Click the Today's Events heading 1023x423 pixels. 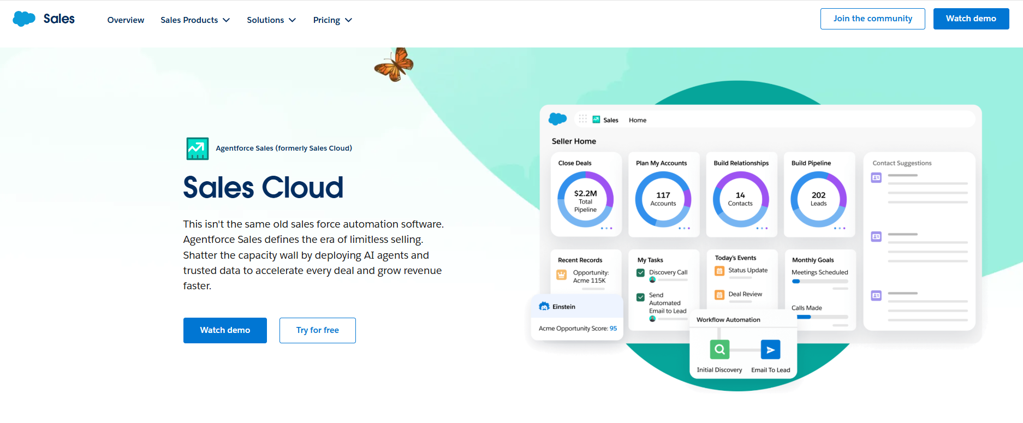735,258
